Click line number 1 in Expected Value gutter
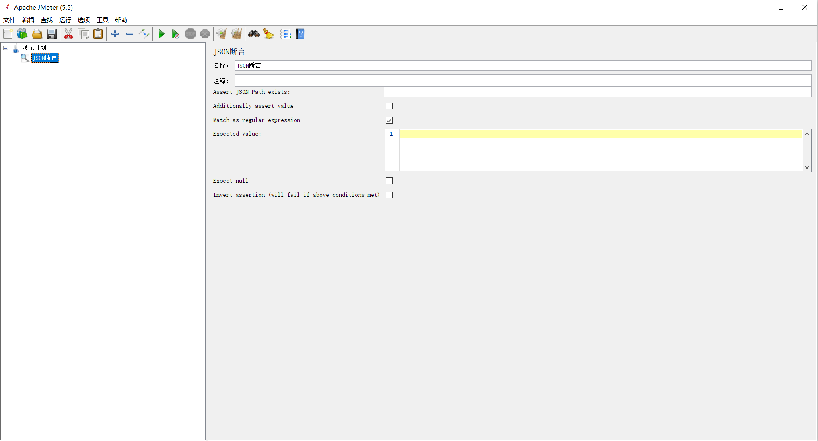This screenshot has height=441, width=818. pyautogui.click(x=391, y=134)
